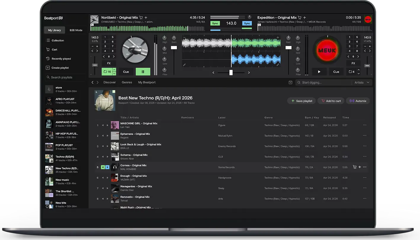This screenshot has height=240, width=420.
Task: Toggle Sync on the left deck
Action: point(215,23)
